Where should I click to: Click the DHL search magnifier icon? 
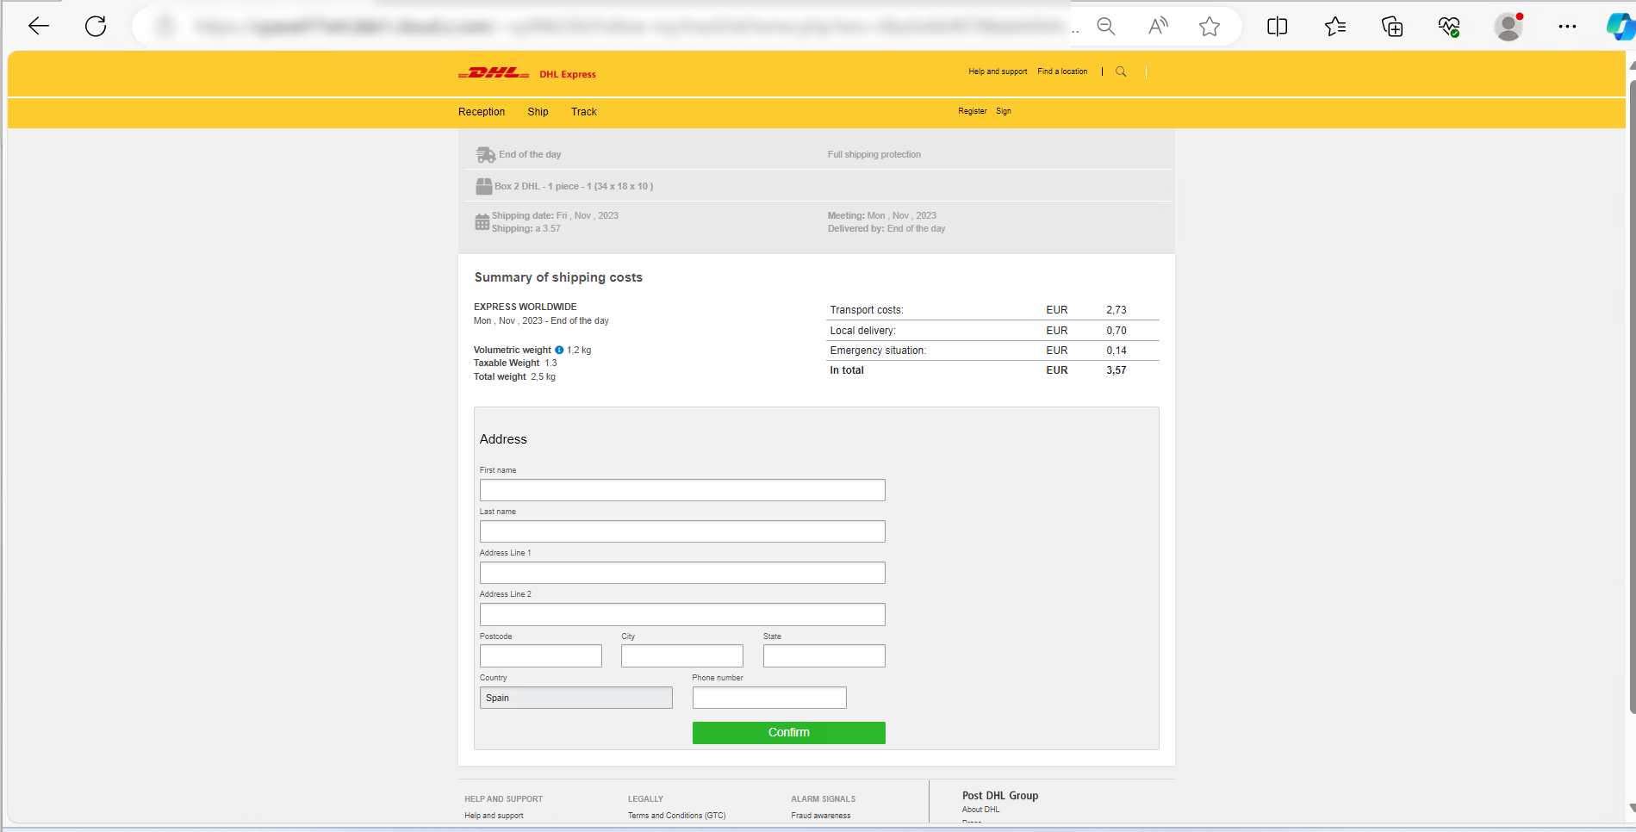coord(1121,71)
